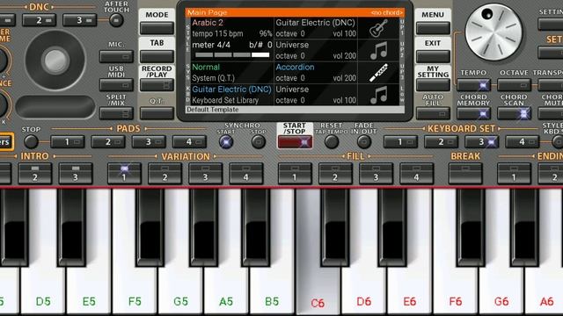
Task: Click Reset Tap Tempo button
Action: point(332,142)
